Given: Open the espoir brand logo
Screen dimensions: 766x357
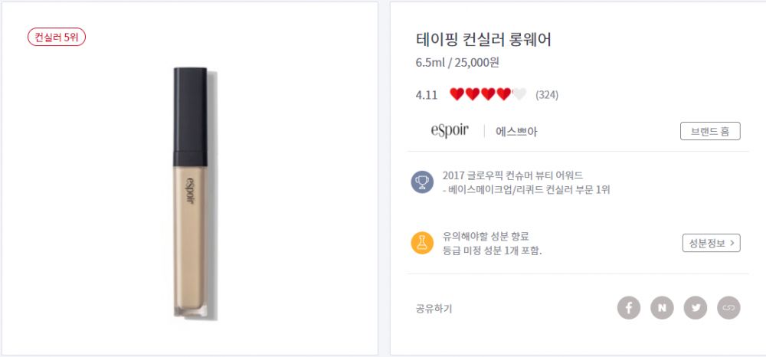Looking at the screenshot, I should coord(450,131).
